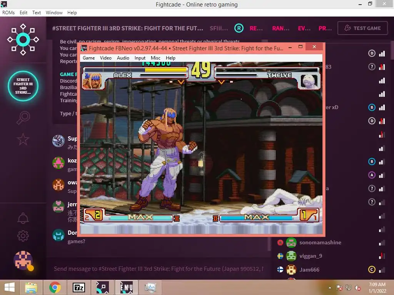Open the Windows Start button
This screenshot has width=394, height=295.
coord(10,287)
